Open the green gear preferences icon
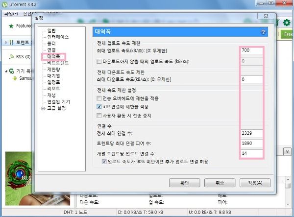Screen dimensions: 294x217 (287, 23)
